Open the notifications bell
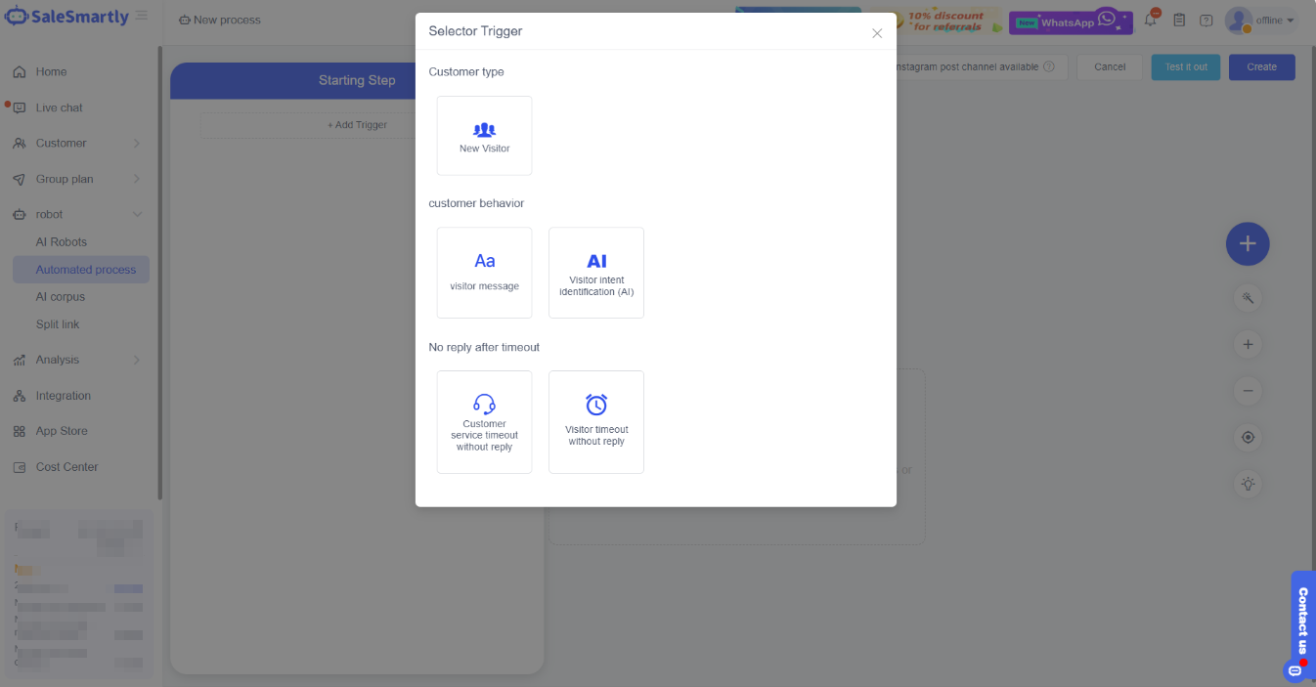1316x687 pixels. coord(1150,20)
